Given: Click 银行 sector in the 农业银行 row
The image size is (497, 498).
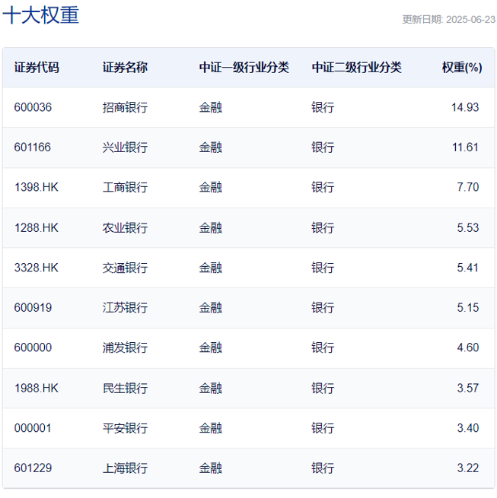Looking at the screenshot, I should pos(323,228).
